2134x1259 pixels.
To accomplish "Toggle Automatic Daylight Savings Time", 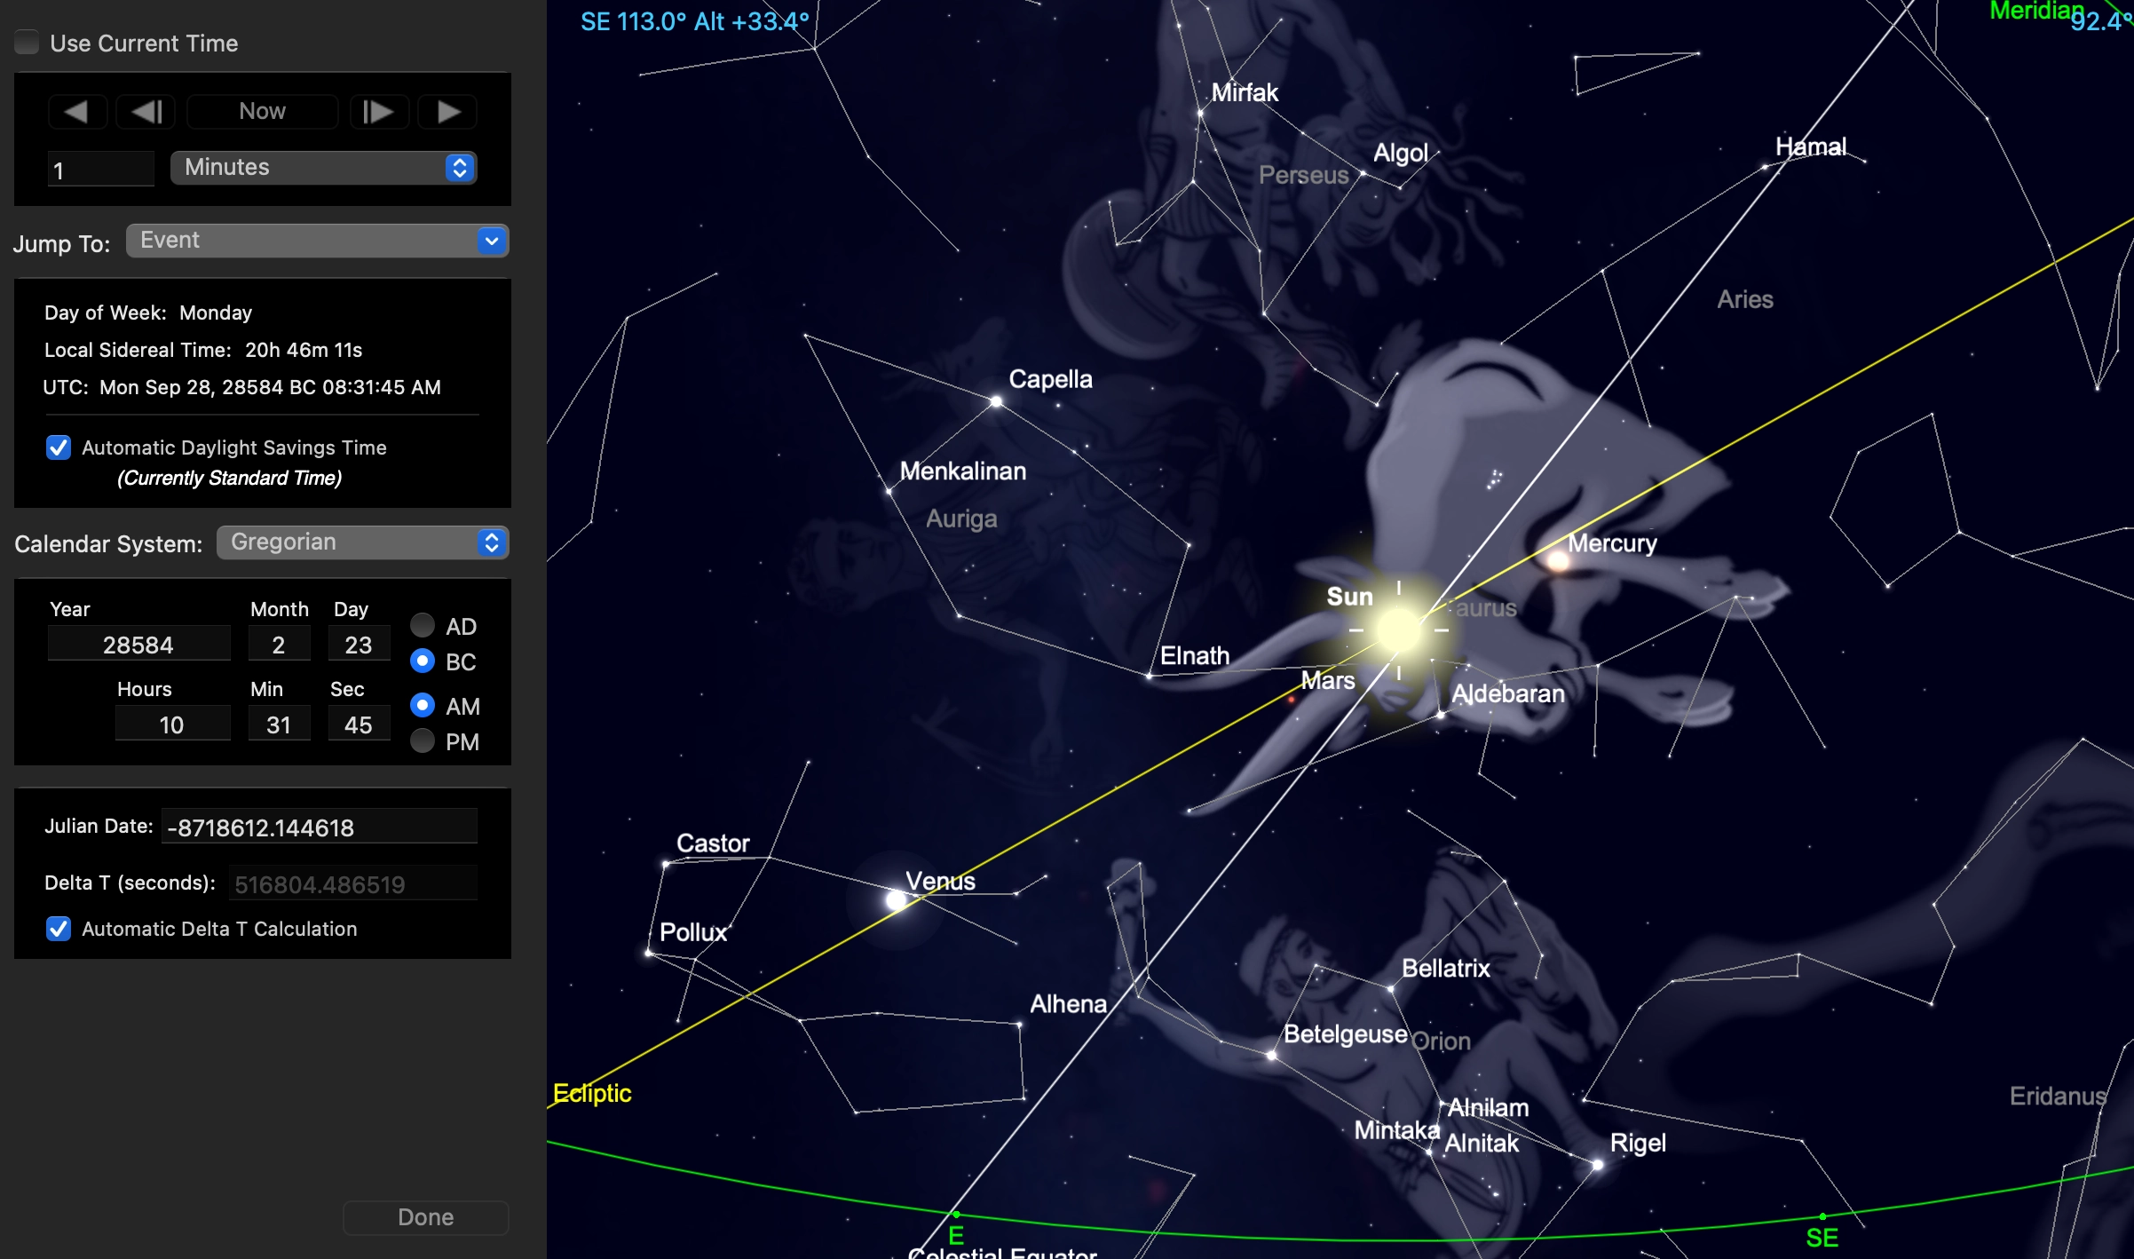I will pos(59,447).
